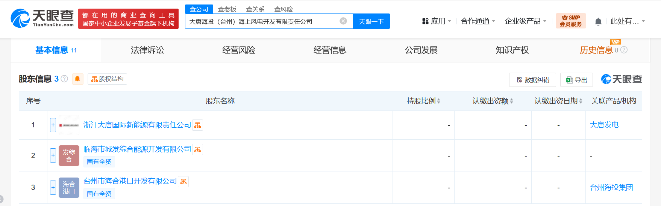Open the notification bell in header
Screen dimensions: 661x206
point(598,22)
